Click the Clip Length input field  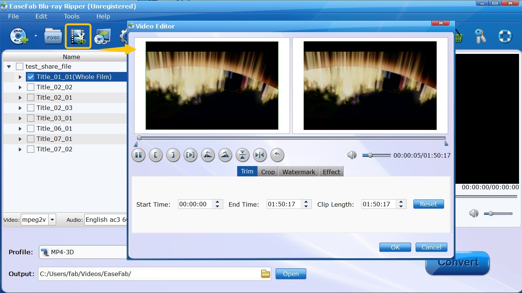pyautogui.click(x=379, y=204)
